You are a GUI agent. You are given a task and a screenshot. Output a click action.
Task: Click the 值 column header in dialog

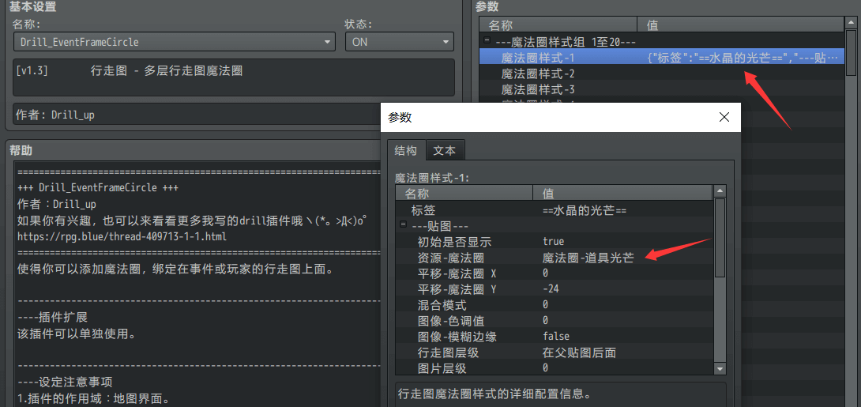coord(548,193)
